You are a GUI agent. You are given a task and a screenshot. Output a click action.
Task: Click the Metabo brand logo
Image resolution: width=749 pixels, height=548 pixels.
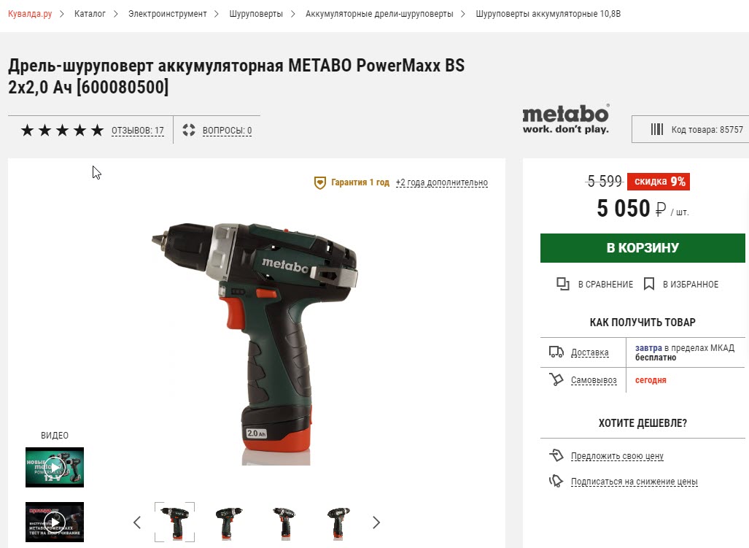[565, 119]
